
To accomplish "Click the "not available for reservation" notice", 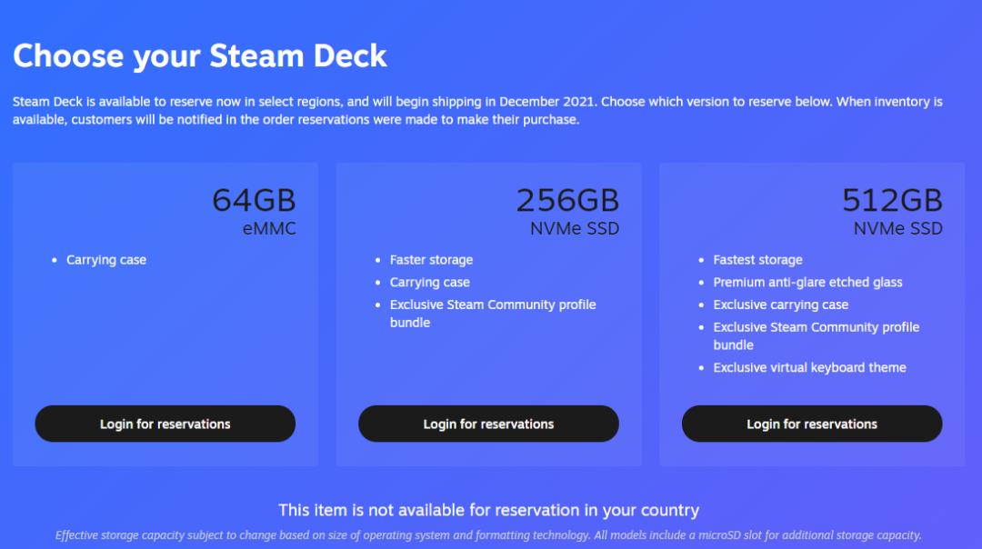I will (x=488, y=510).
